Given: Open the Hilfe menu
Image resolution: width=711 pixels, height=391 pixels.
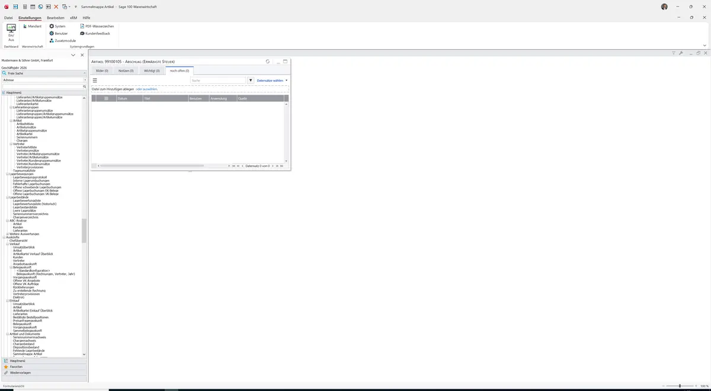Looking at the screenshot, I should (87, 18).
